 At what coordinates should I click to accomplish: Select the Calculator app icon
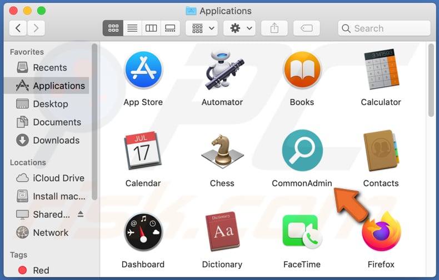click(x=381, y=69)
